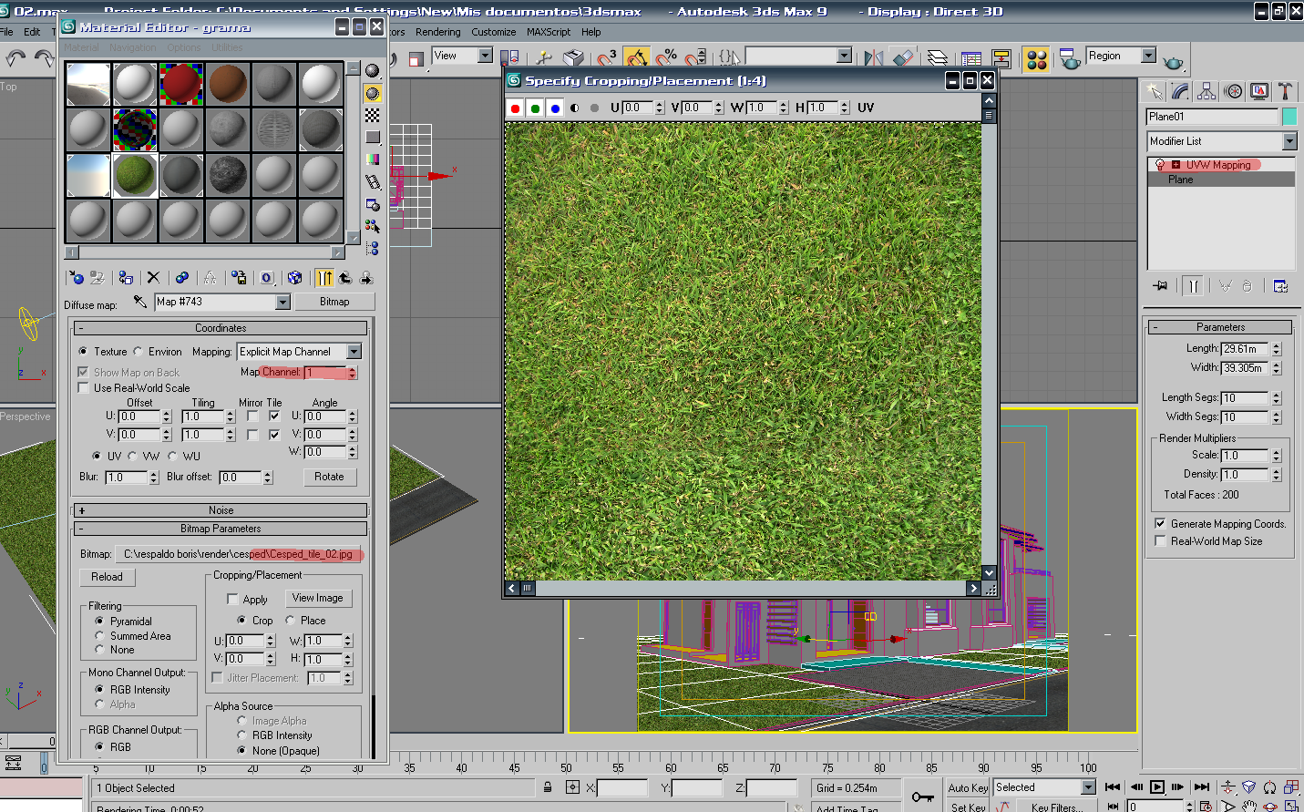This screenshot has width=1304, height=812.
Task: Open the Rendering menu
Action: pos(438,32)
